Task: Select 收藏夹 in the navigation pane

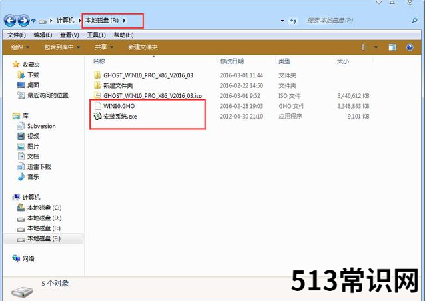Action: 31,65
